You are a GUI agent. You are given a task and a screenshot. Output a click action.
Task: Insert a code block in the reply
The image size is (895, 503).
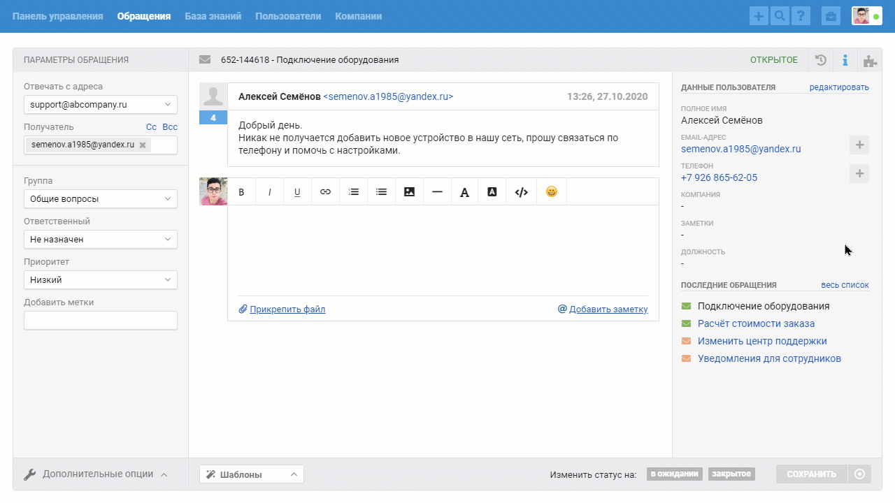pyautogui.click(x=521, y=191)
